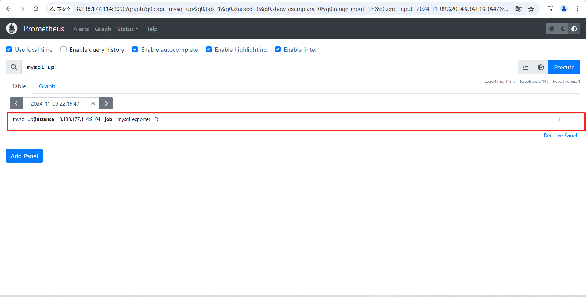
Task: Format the expression with the indent icon
Action: (x=526, y=67)
